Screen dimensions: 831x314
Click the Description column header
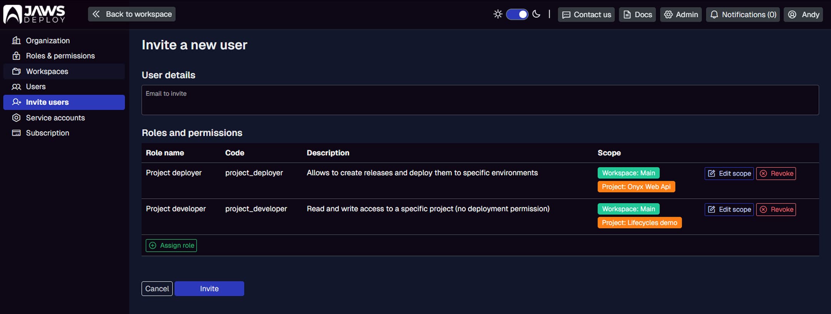[x=328, y=153]
